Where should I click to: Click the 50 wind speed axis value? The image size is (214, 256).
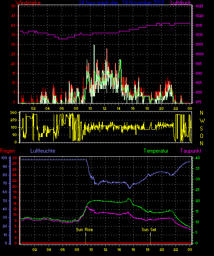point(13,6)
